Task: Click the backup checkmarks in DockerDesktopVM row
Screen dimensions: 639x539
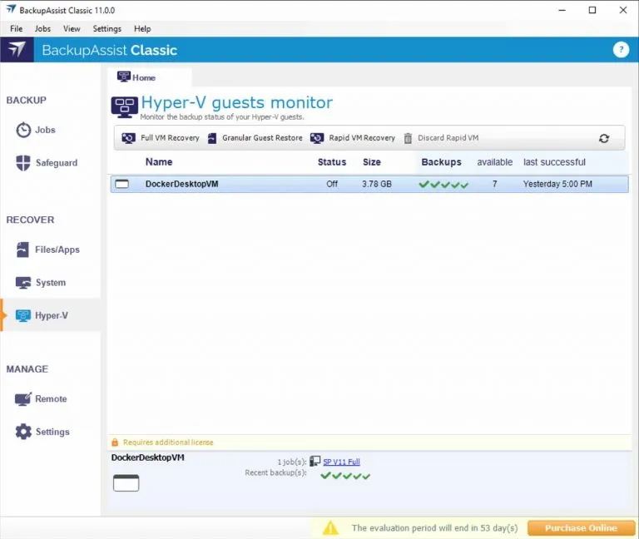Action: [443, 185]
